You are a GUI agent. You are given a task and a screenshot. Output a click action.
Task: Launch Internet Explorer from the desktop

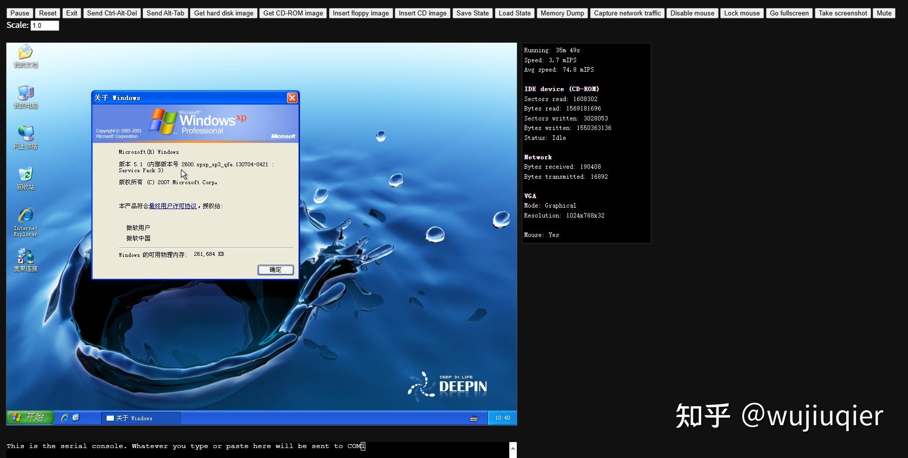pos(25,218)
